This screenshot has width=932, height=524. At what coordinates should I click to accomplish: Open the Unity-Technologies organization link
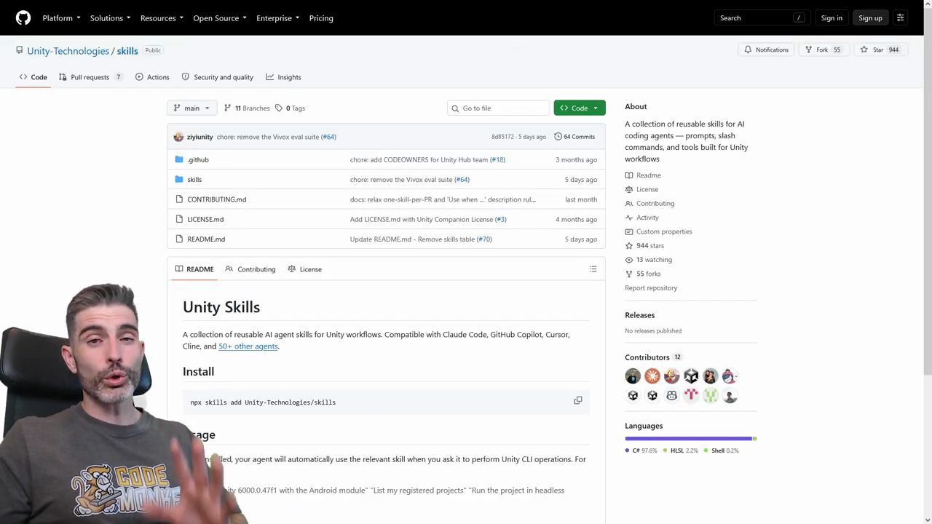(x=68, y=51)
